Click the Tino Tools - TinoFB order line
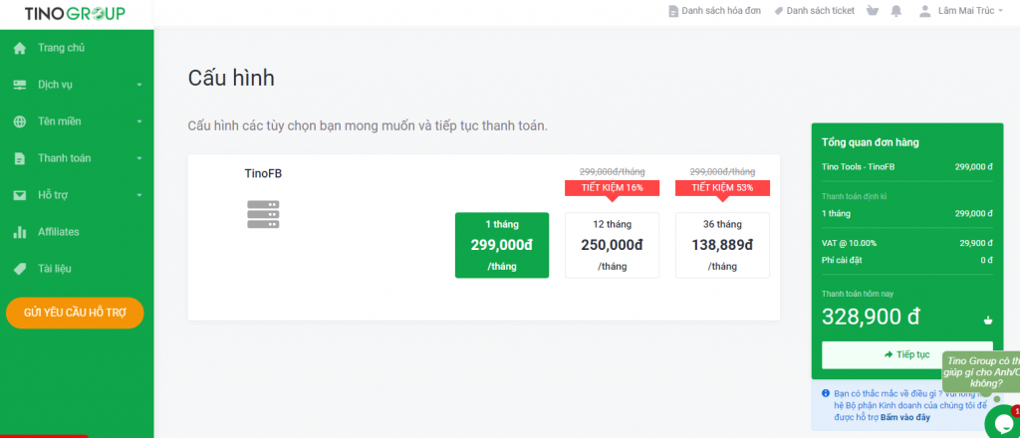The height and width of the screenshot is (438, 1020). click(907, 167)
